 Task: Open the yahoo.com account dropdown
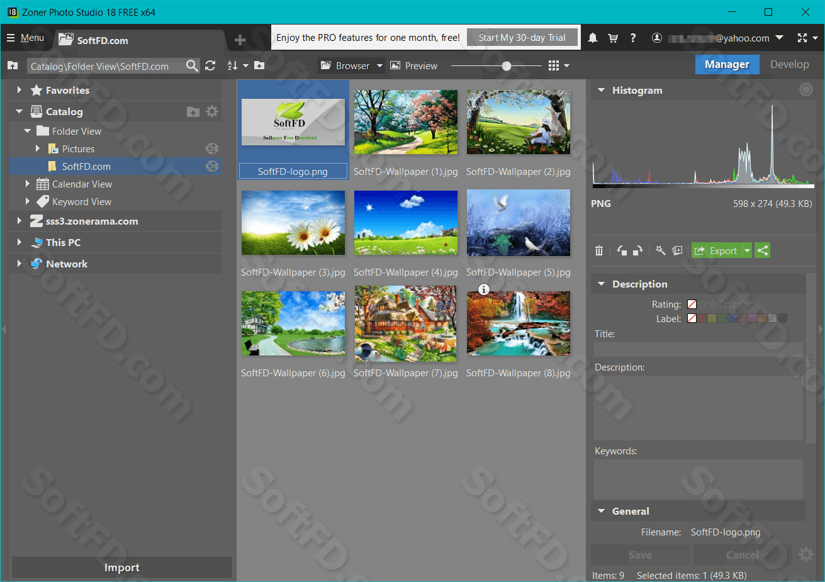click(x=717, y=38)
